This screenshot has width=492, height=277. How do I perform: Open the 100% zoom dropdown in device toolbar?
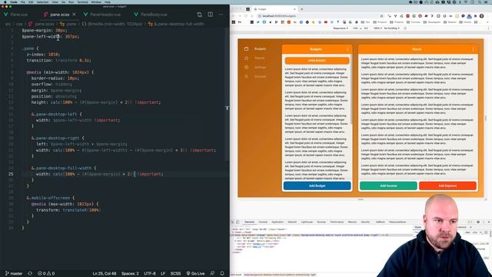[377, 28]
